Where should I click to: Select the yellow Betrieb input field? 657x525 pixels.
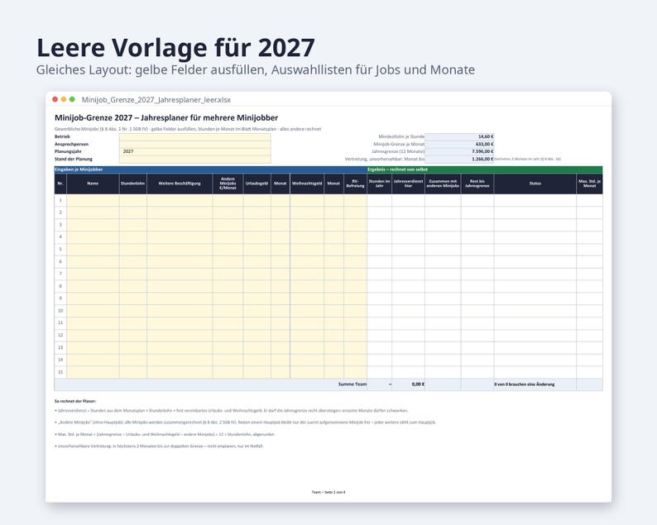tap(194, 137)
